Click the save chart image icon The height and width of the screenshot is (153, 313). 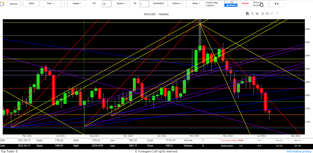(247, 14)
